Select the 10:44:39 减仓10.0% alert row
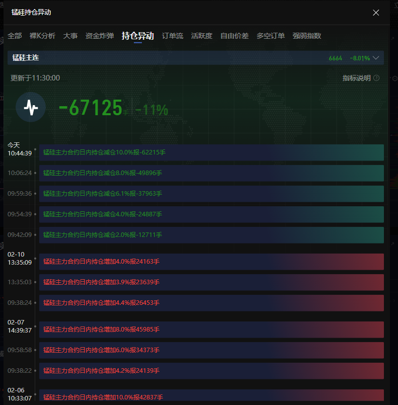Viewport: 398px width, 405px height. [x=211, y=152]
